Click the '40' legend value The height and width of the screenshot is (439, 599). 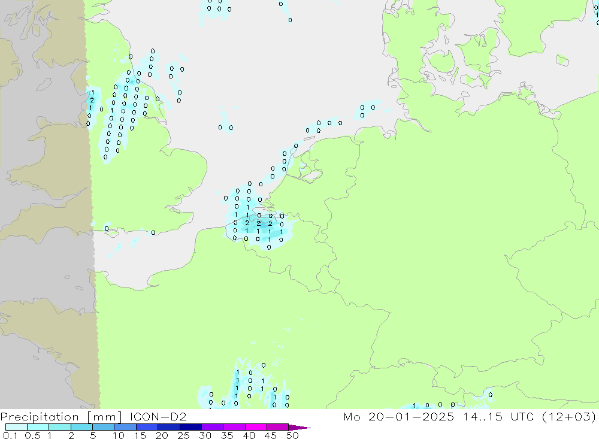(x=249, y=435)
